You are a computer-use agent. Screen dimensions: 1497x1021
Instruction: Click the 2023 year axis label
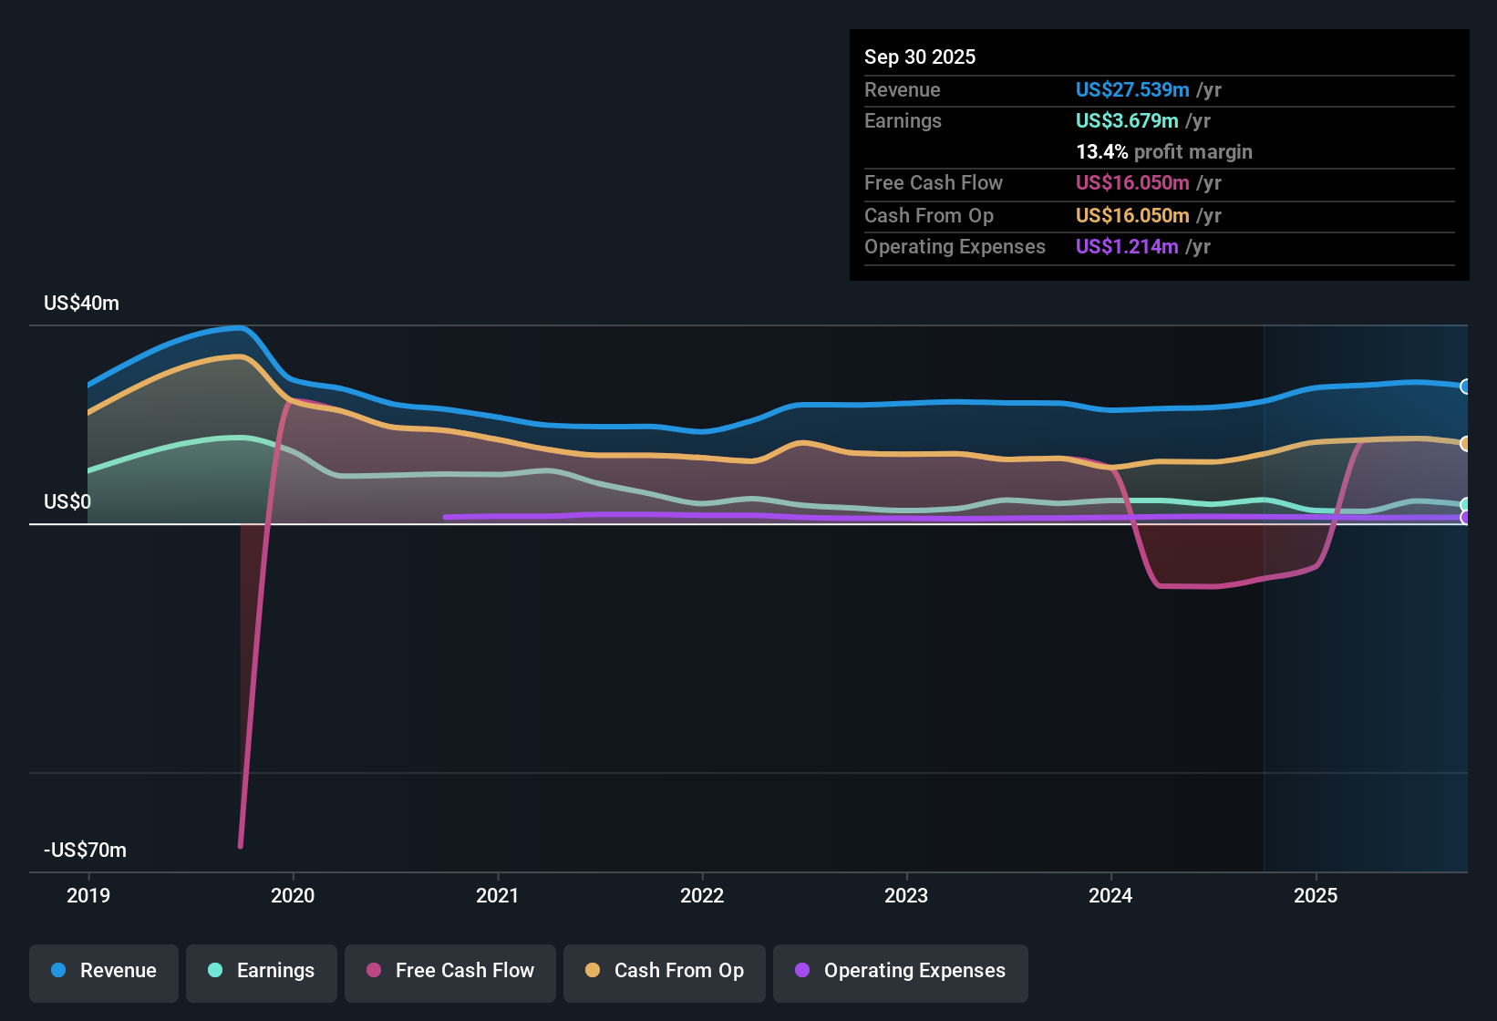tap(906, 896)
